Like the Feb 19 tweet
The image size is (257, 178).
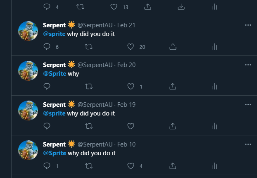[131, 126]
